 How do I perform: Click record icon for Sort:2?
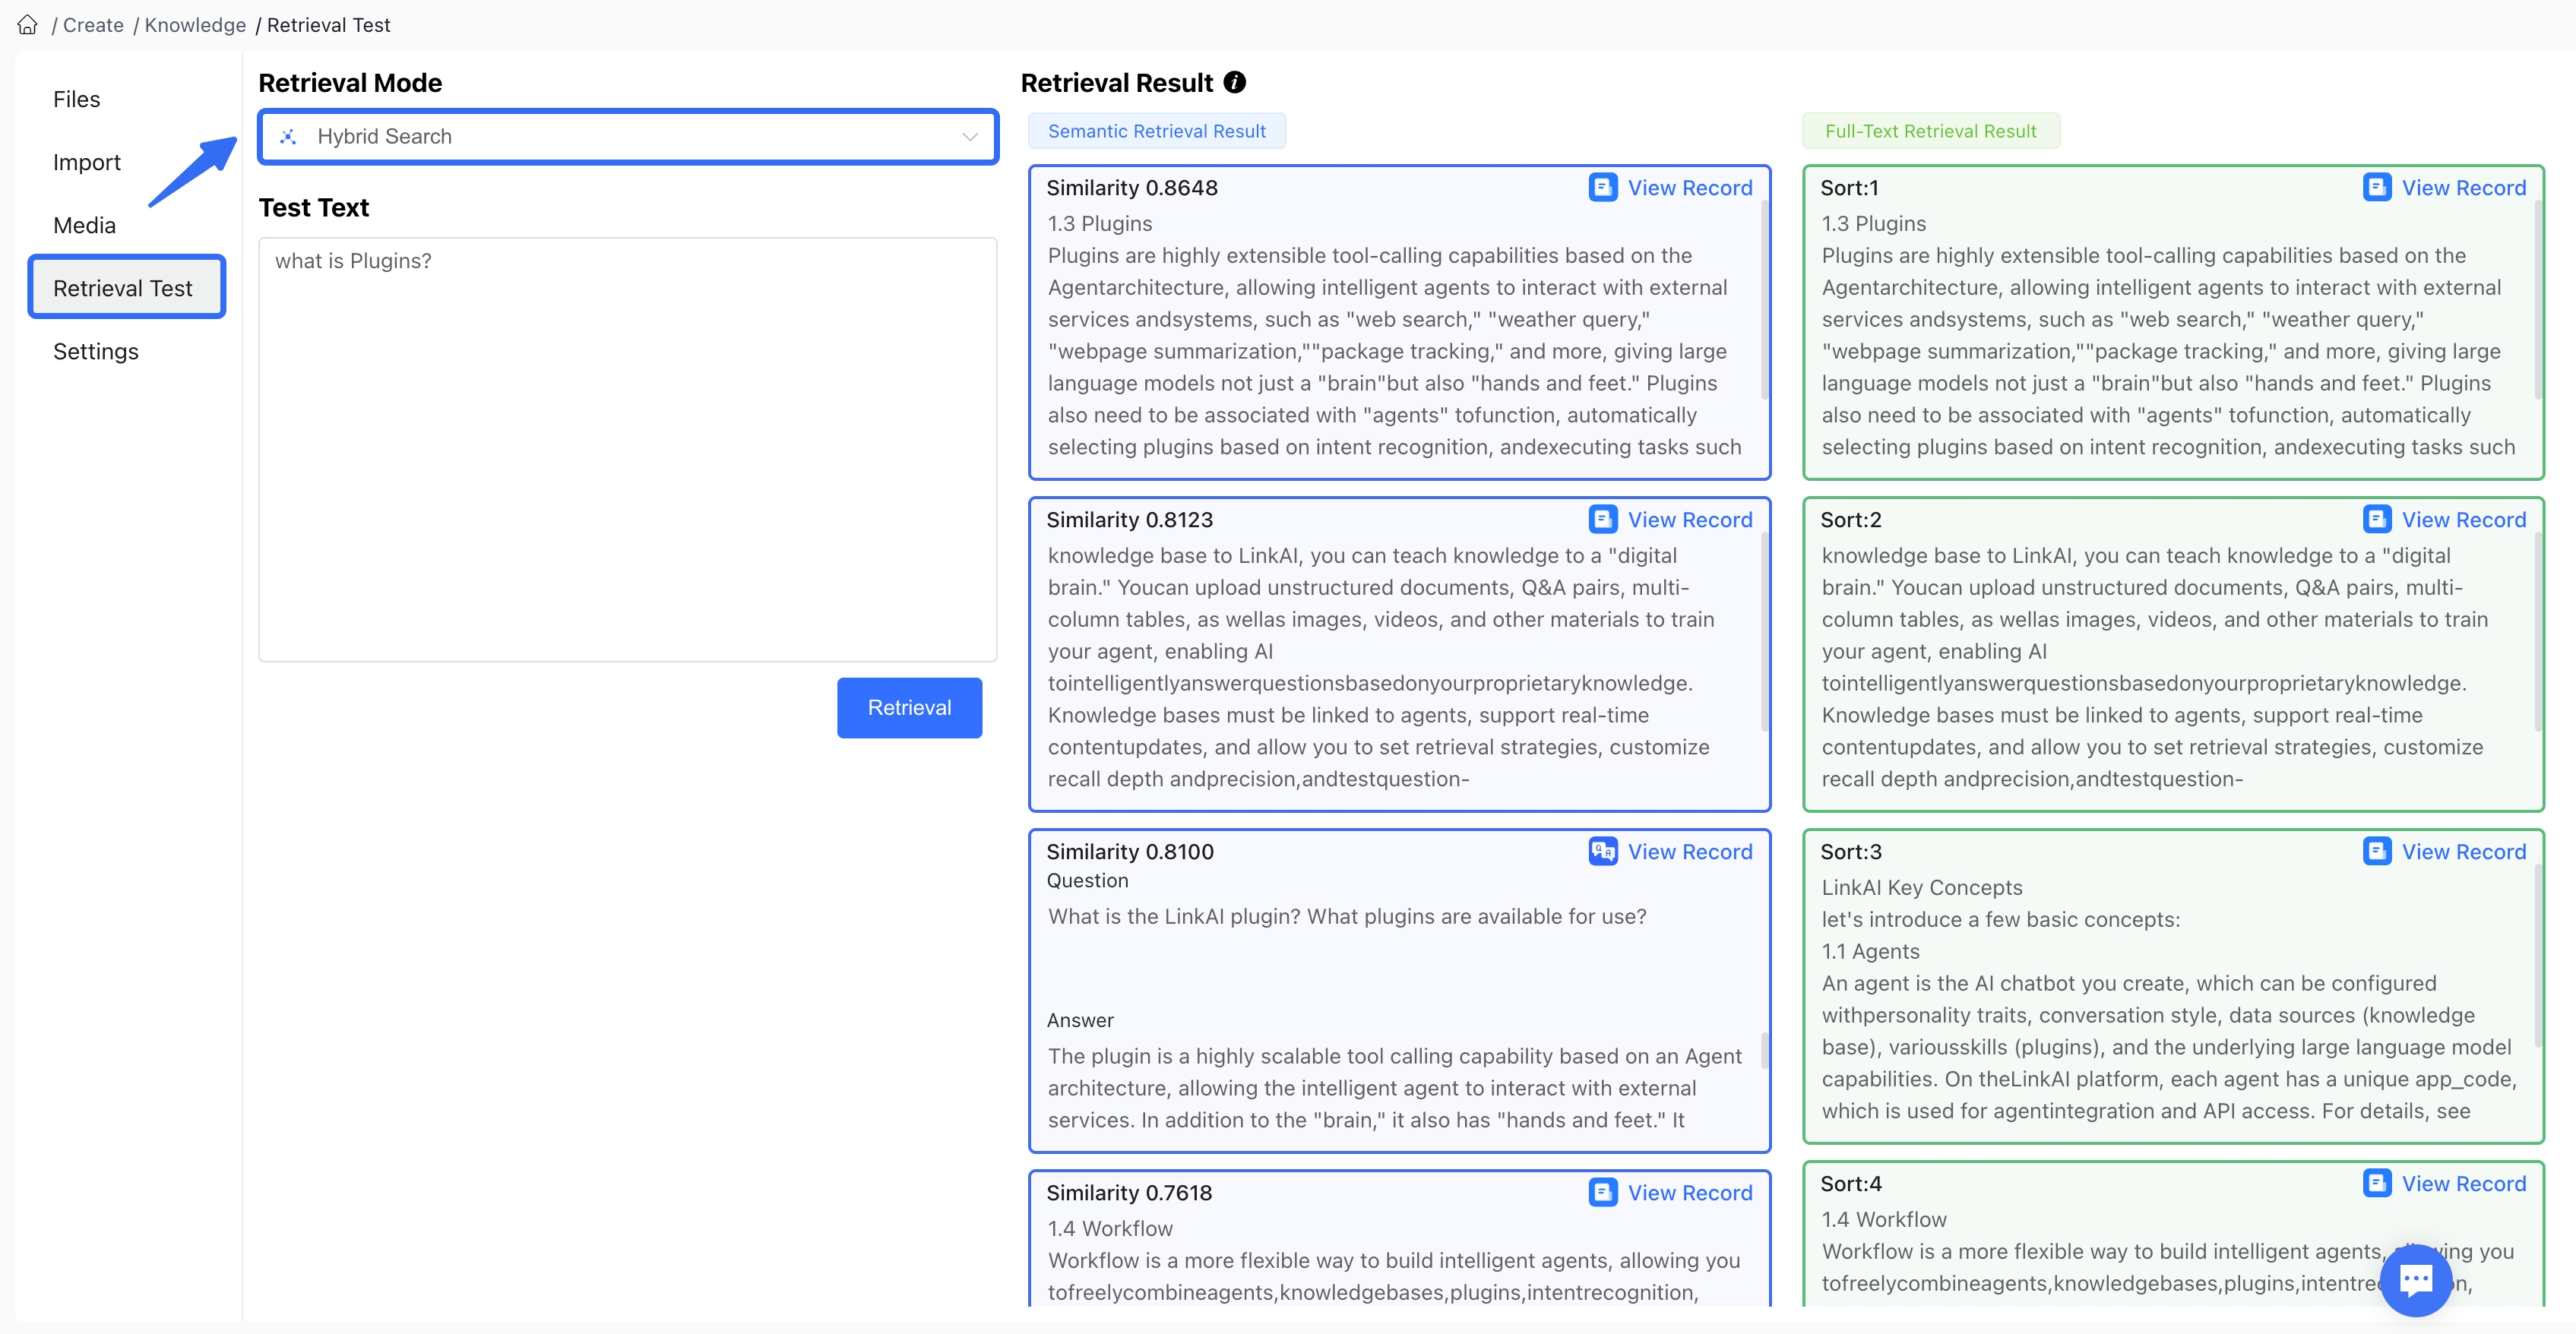click(x=2377, y=520)
